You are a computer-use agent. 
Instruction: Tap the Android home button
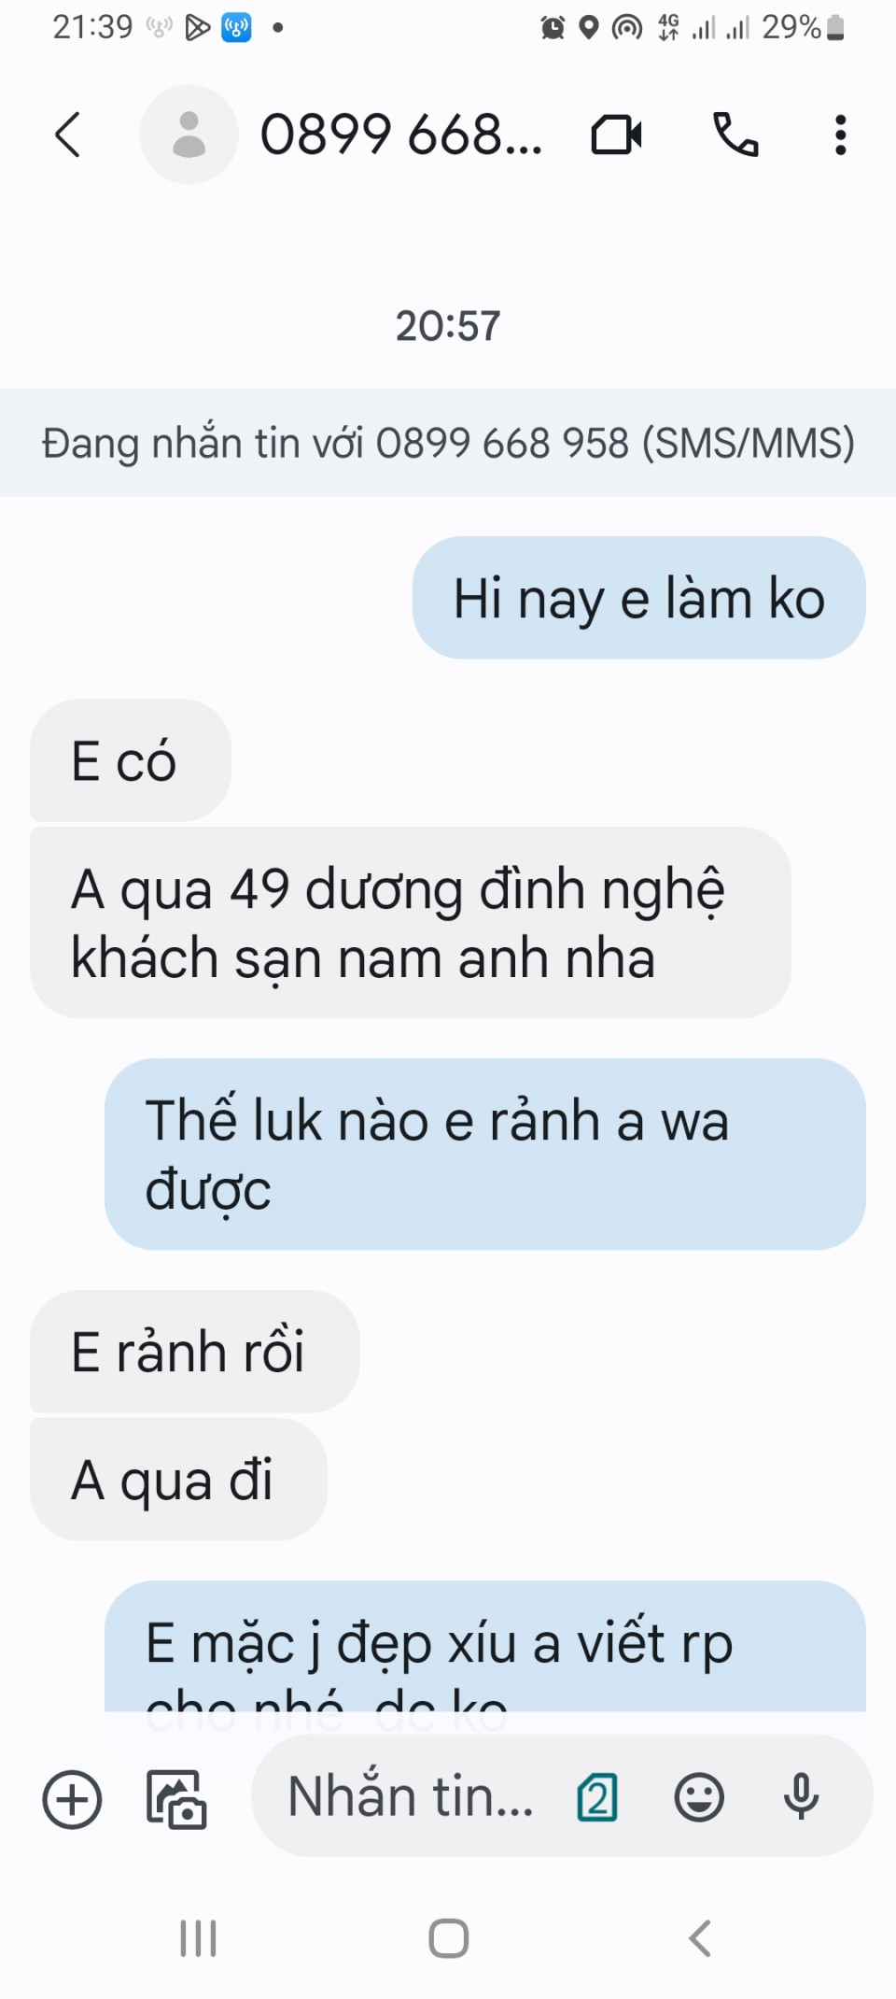[448, 1938]
